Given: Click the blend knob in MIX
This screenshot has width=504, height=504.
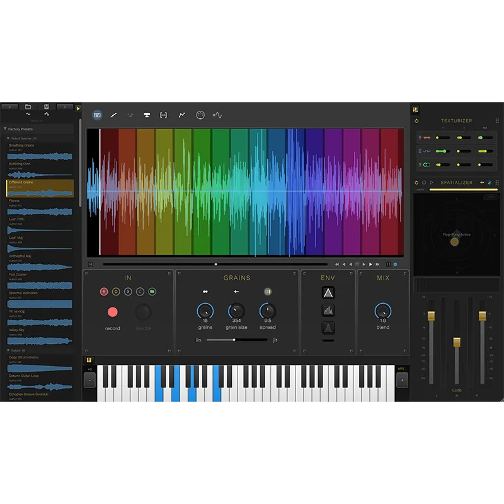Looking at the screenshot, I should click(383, 311).
